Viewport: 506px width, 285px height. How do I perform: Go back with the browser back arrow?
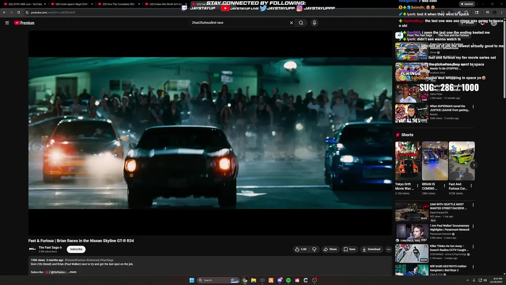click(4, 12)
